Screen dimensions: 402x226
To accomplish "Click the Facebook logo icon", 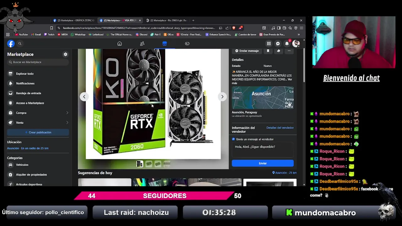I will coord(11,44).
